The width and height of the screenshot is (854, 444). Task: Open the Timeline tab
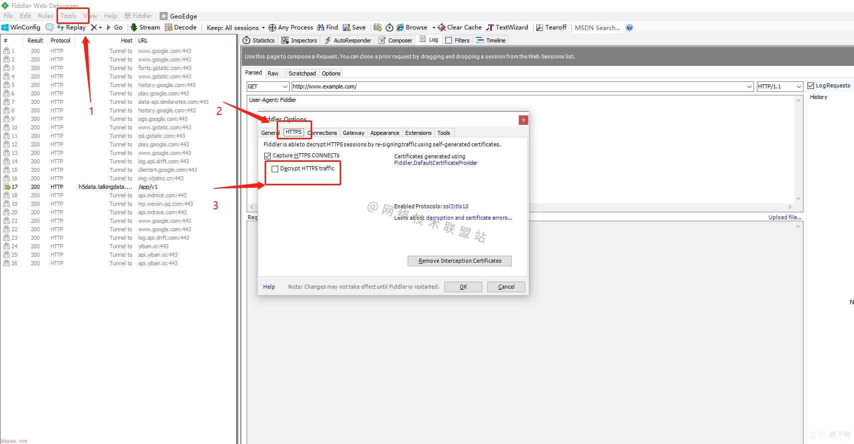491,40
